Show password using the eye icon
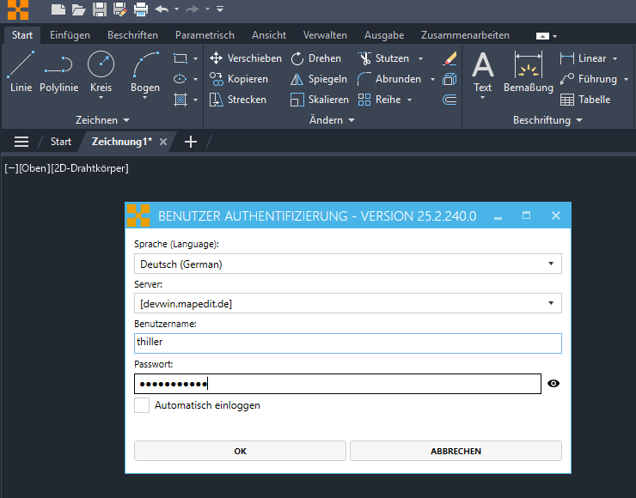This screenshot has height=498, width=636. coord(553,384)
